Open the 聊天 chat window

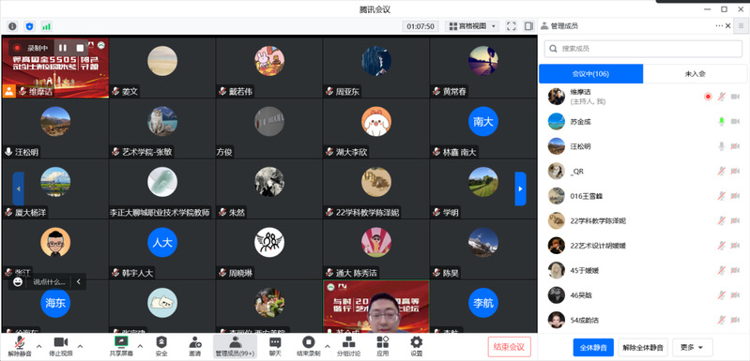(x=275, y=346)
